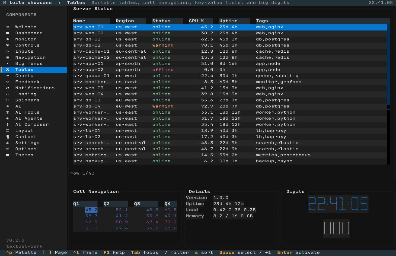Click the Monitor diamond icon
Screen dimensions: 396x256
[7, 39]
